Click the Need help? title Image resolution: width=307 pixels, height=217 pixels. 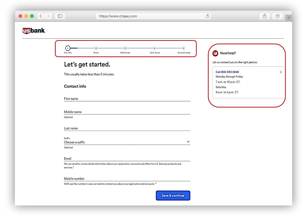click(x=228, y=53)
